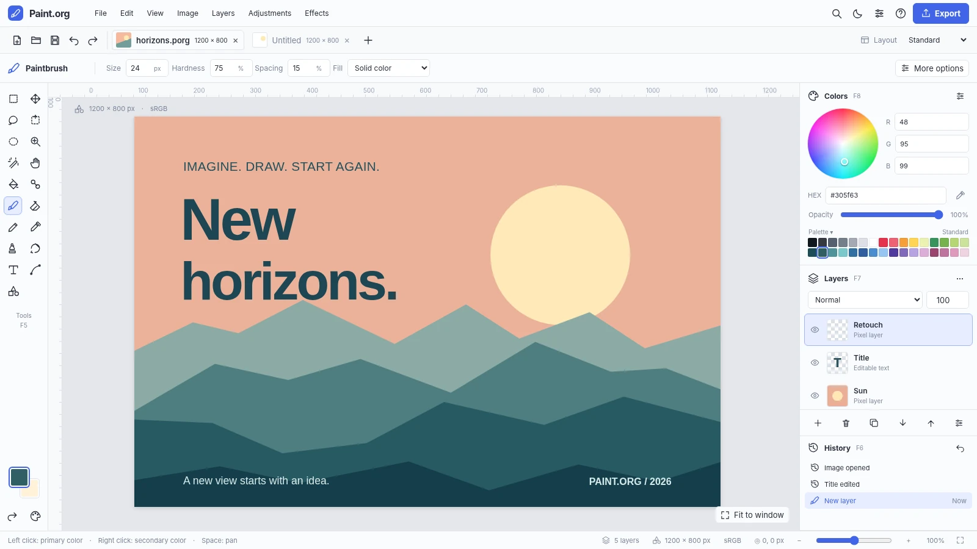The image size is (977, 549).
Task: Open the Image menu
Action: 187,13
